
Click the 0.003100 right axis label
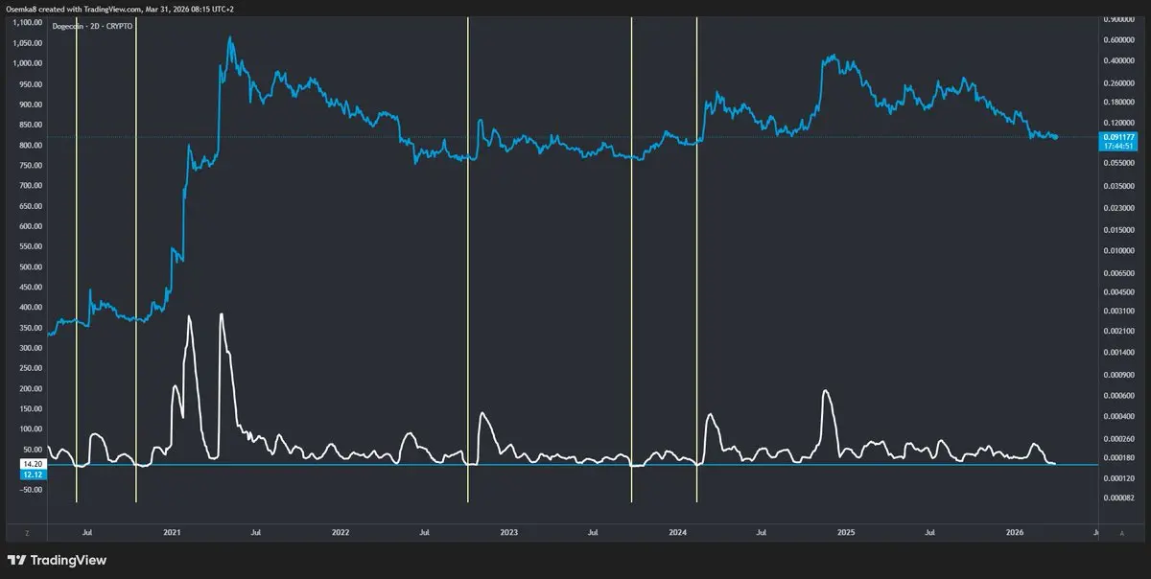coord(1119,312)
